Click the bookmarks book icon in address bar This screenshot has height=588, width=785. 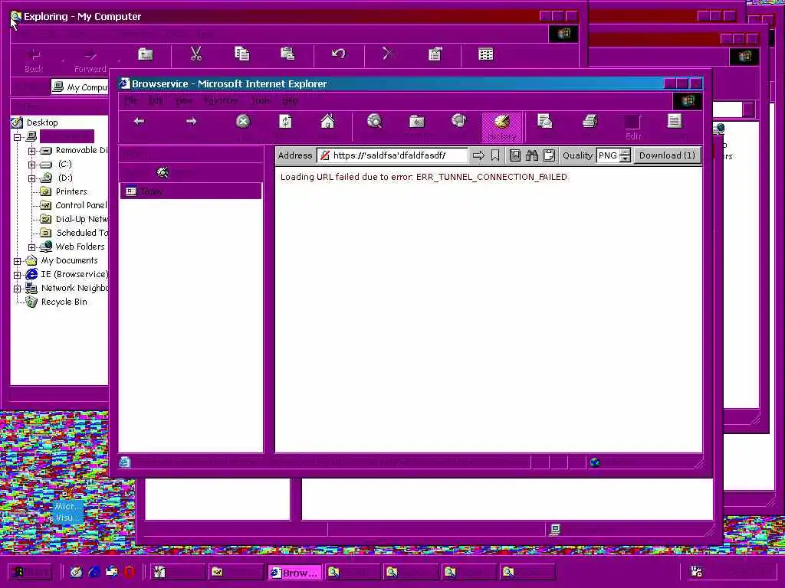514,155
